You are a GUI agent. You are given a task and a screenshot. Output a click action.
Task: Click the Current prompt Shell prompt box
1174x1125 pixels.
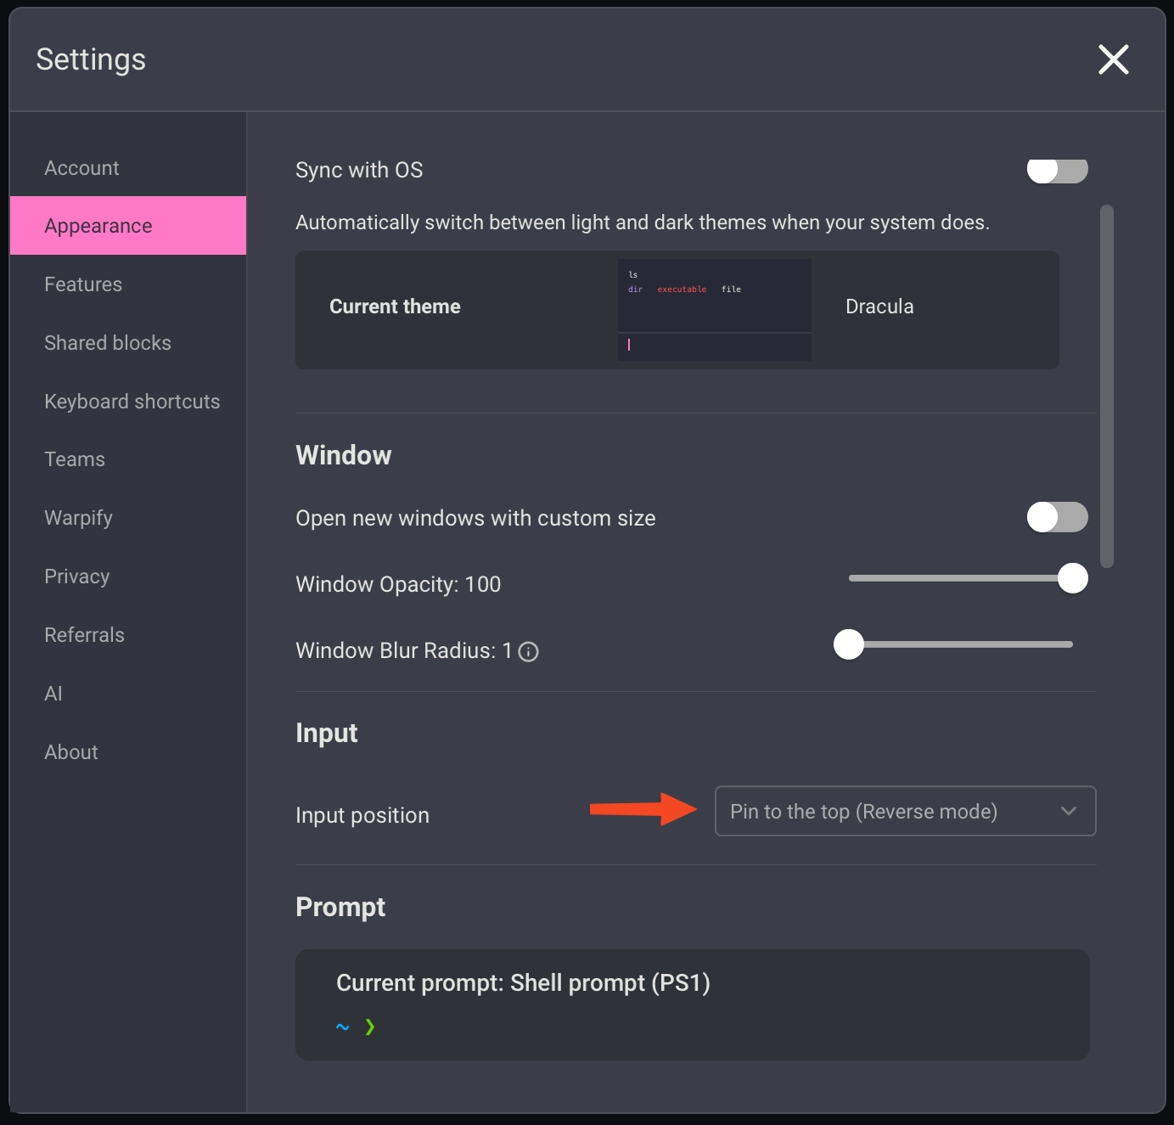pos(692,1004)
